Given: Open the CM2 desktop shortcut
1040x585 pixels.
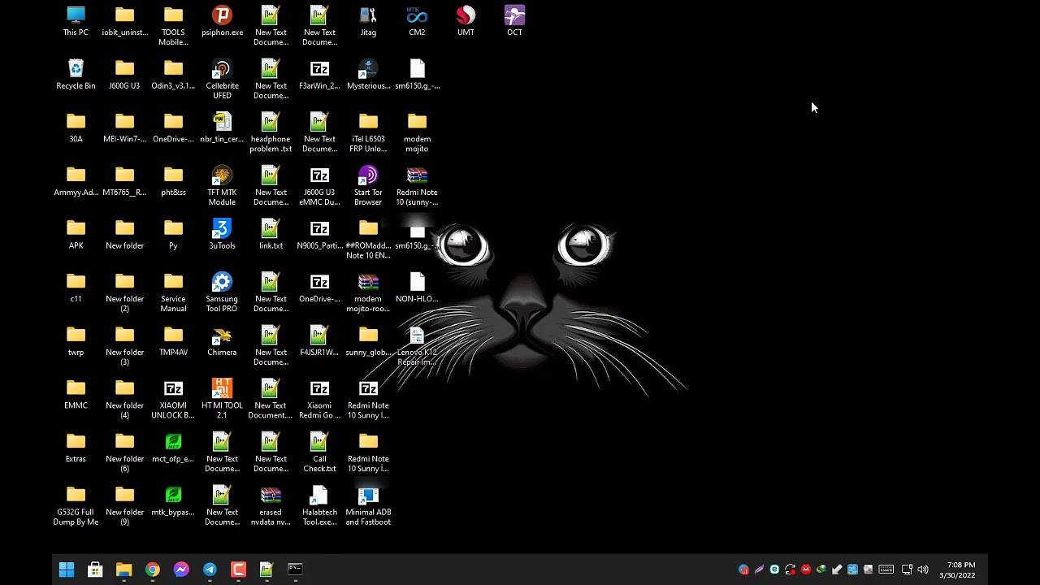Looking at the screenshot, I should 417,21.
